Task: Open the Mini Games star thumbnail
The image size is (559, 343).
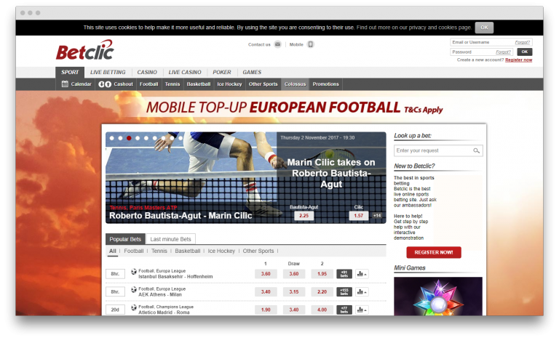Action: point(438,296)
